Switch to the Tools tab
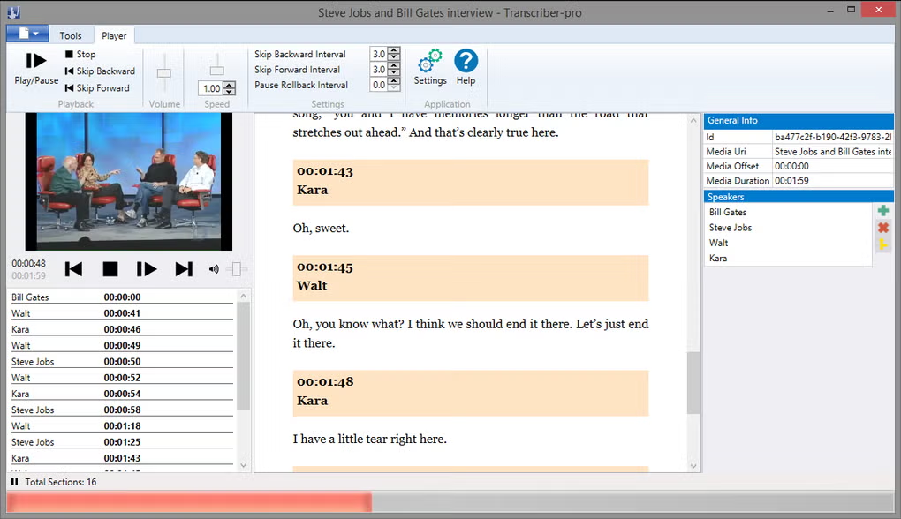 pos(71,35)
